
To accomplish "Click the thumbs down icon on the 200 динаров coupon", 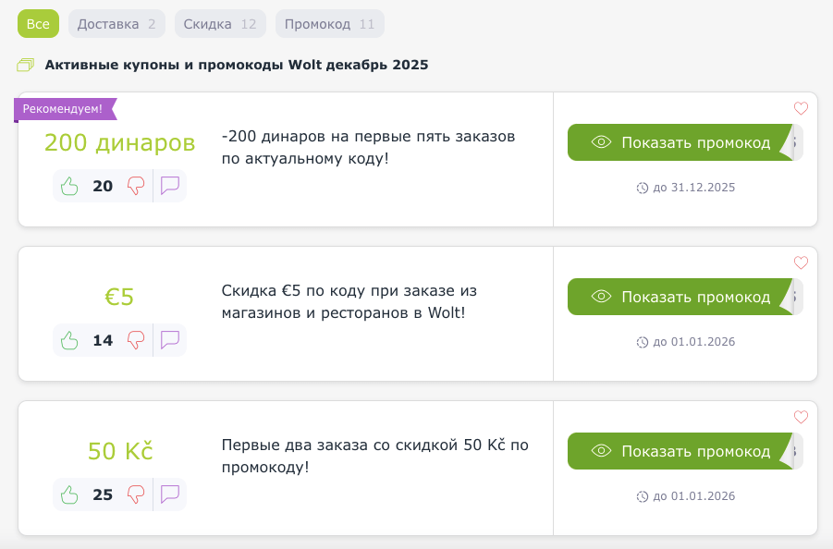I will [136, 186].
